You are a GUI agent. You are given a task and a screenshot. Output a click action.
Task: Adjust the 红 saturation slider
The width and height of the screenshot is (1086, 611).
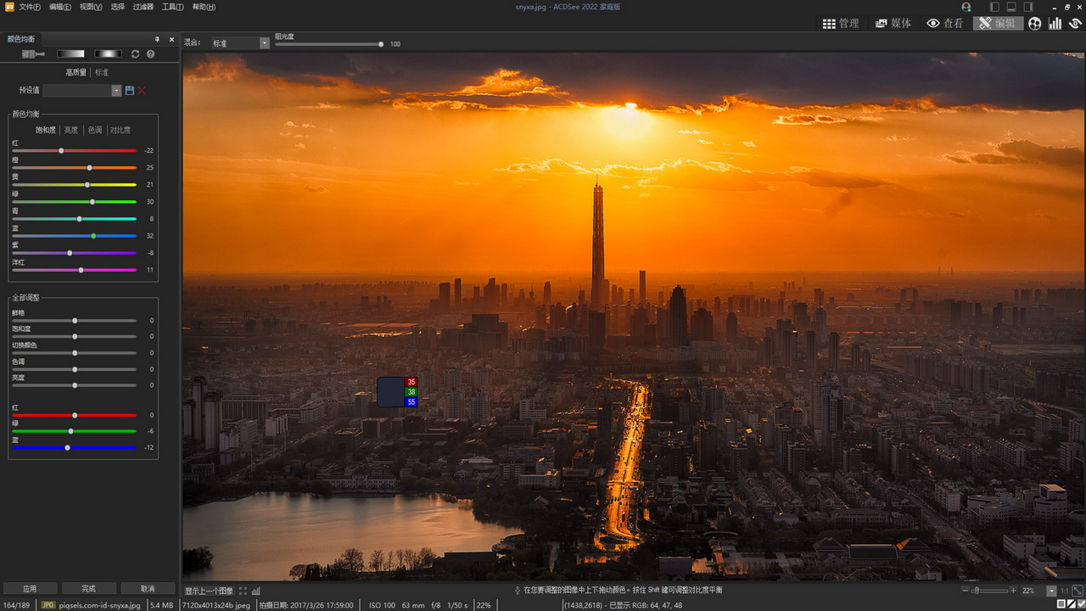pos(74,150)
